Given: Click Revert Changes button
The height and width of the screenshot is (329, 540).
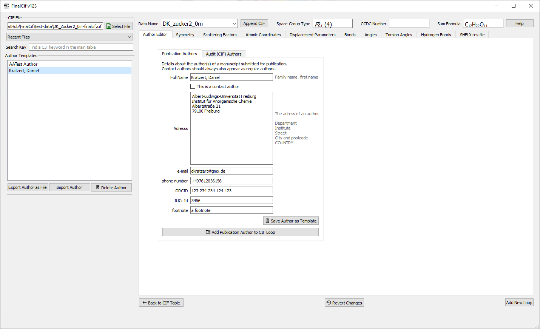Looking at the screenshot, I should pyautogui.click(x=344, y=303).
